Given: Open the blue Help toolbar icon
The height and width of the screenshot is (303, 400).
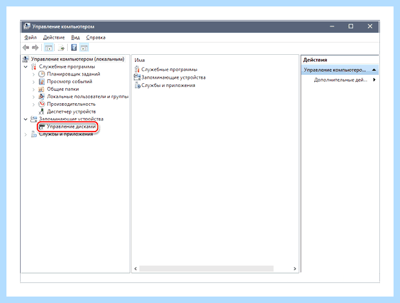Looking at the screenshot, I should [x=74, y=48].
